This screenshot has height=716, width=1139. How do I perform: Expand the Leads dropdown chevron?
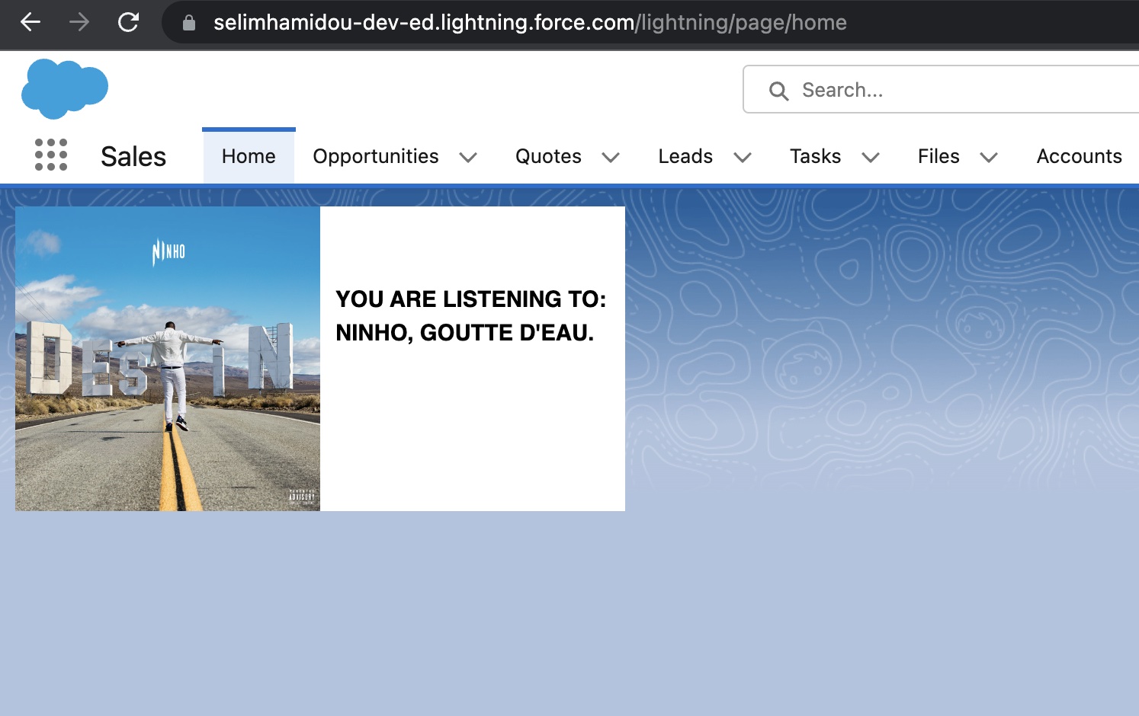pyautogui.click(x=743, y=157)
